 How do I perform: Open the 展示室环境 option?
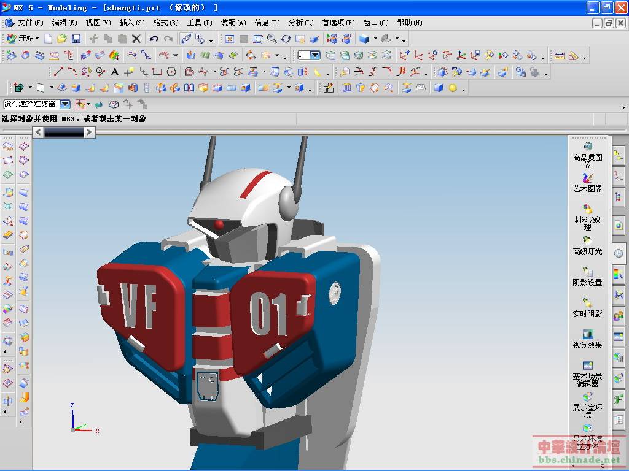pyautogui.click(x=588, y=405)
